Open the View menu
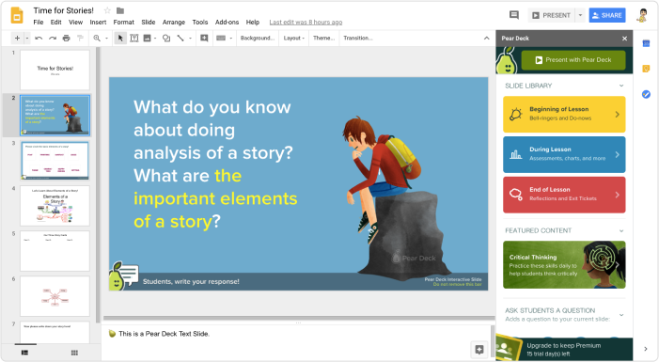 tap(75, 23)
